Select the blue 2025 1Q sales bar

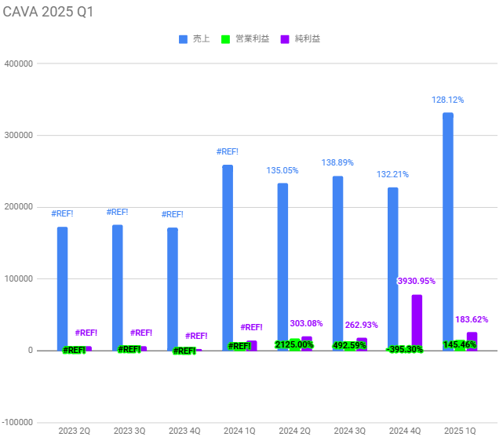(448, 231)
